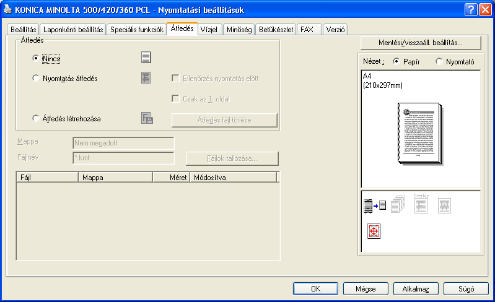This screenshot has height=302, width=495.
Task: Click the Mentési/visszaáll. beállítás button
Action: click(421, 43)
